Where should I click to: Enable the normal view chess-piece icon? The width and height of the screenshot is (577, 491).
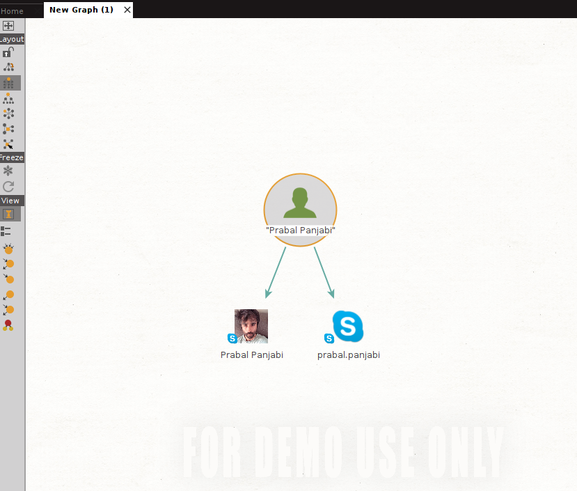click(9, 214)
